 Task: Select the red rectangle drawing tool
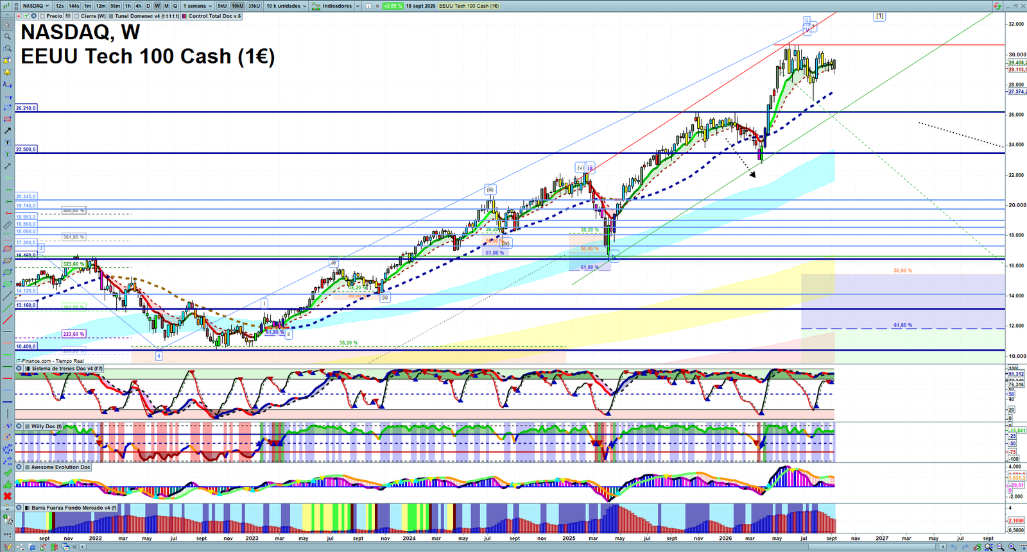(x=7, y=119)
